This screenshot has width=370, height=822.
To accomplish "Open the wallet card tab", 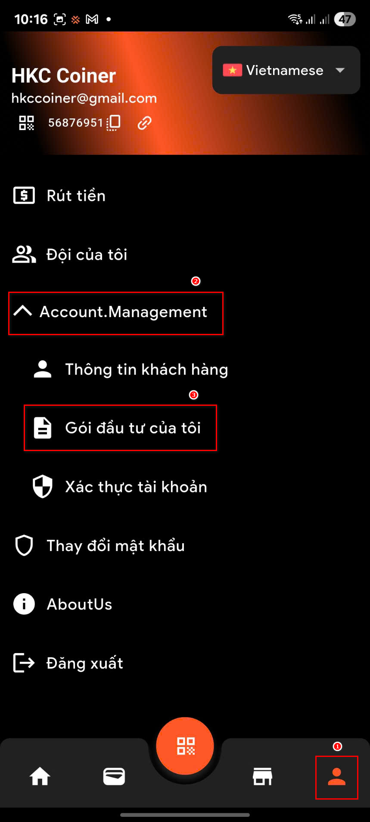I will (x=114, y=777).
